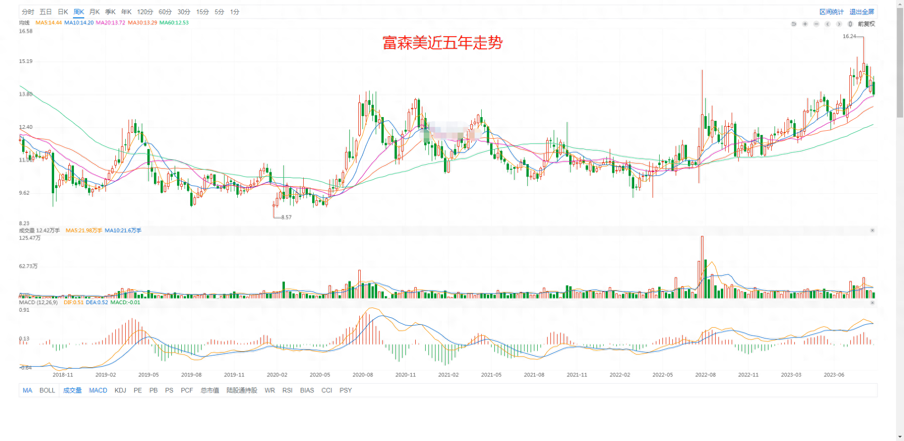Click the MA20:13.72 legend value
The height and width of the screenshot is (441, 904).
pyautogui.click(x=111, y=23)
